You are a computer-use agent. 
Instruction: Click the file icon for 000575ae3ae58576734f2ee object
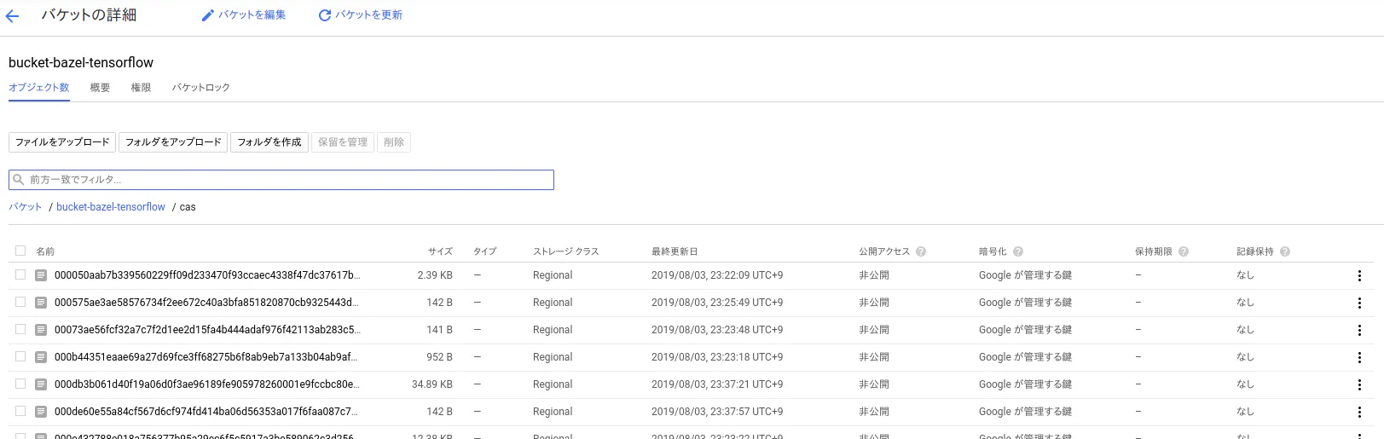41,303
